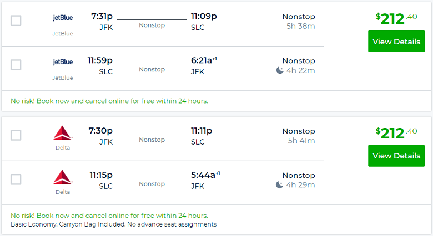View Details for the JetBlue itinerary
The image size is (433, 236).
[396, 42]
